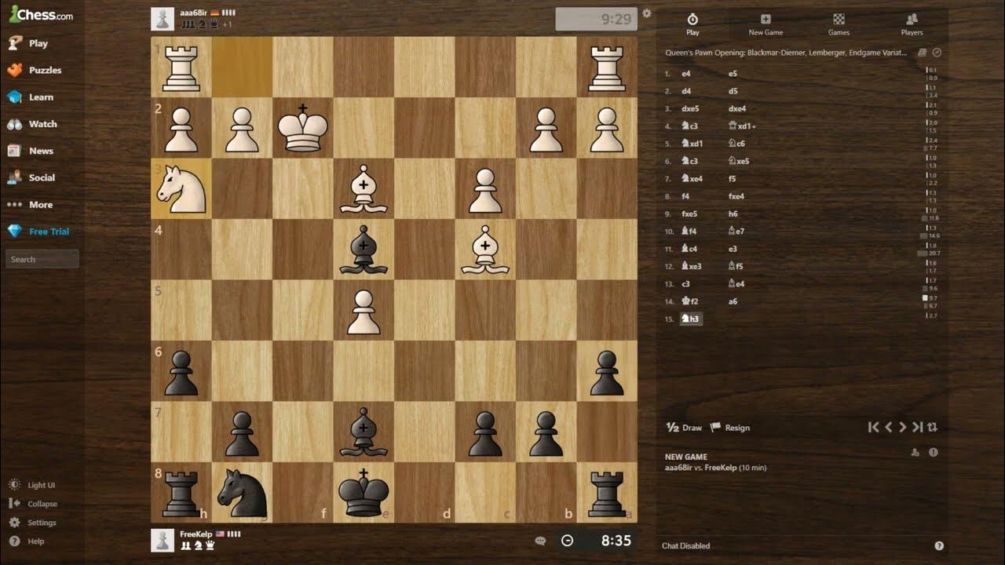
Task: Click the white bishop on e3
Action: point(364,188)
